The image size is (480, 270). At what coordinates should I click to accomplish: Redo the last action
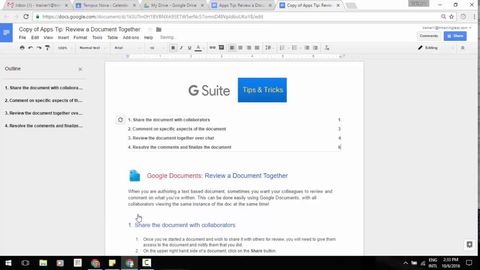click(x=39, y=48)
